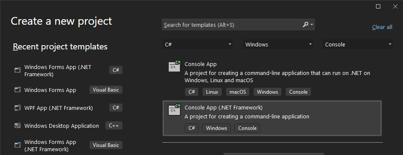
Task: Choose recent Windows Forms App Visual Basic
Action: pyautogui.click(x=68, y=90)
